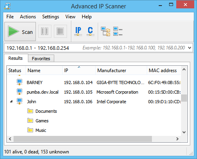Select the Music shared folder
Viewport: 197px width, 159px height.
[37, 130]
